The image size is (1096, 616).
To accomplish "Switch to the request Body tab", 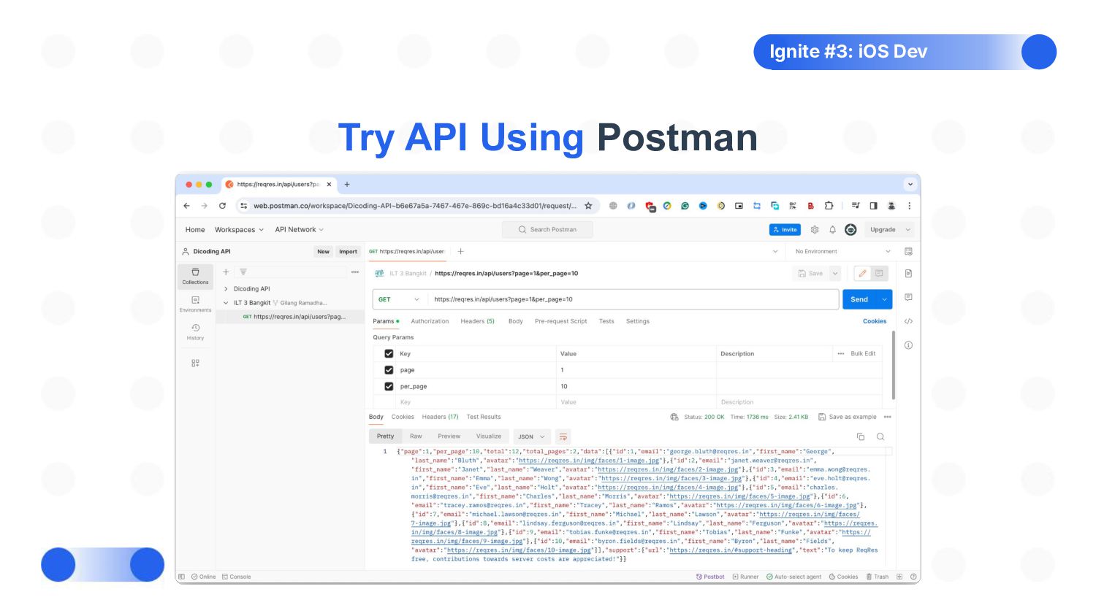I will coord(515,321).
